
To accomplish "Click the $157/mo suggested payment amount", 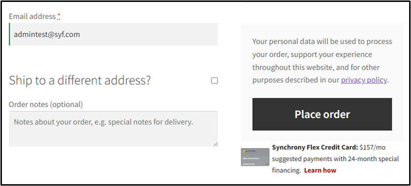I will [x=373, y=147].
